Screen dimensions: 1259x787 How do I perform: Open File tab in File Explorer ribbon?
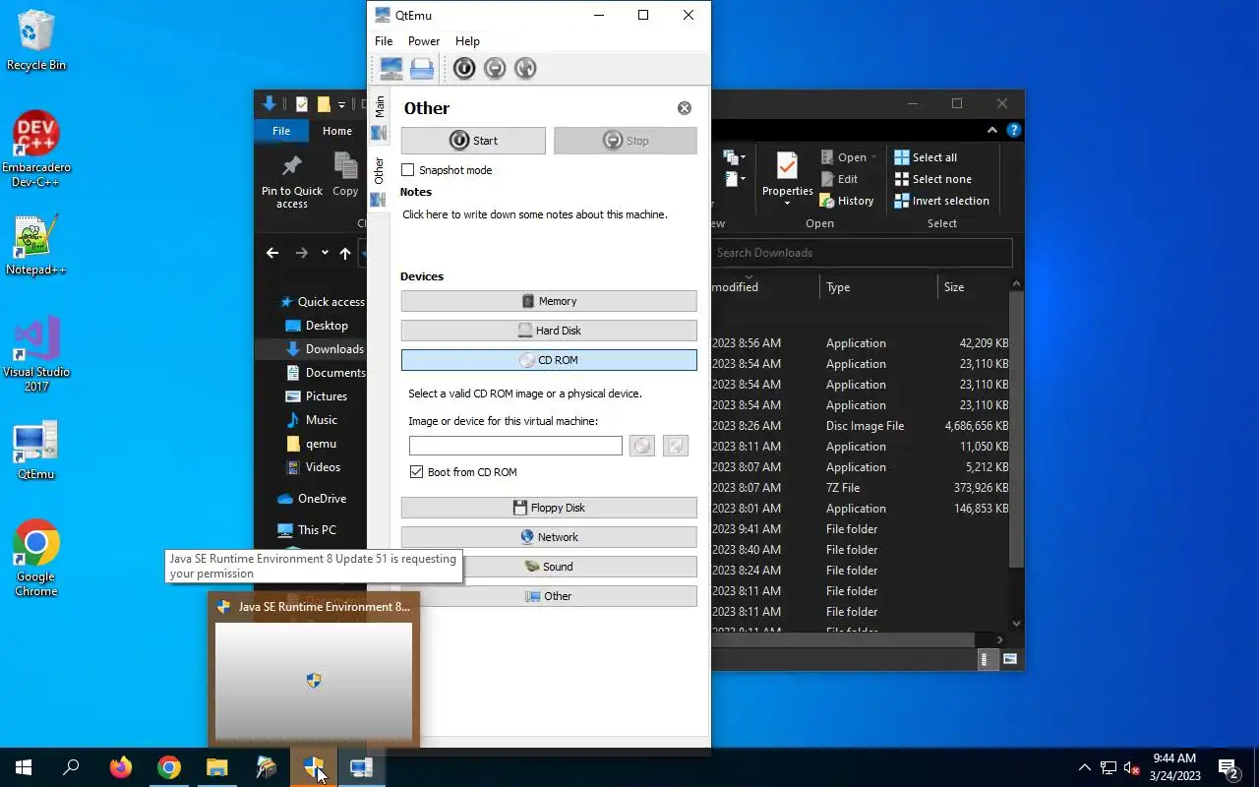click(x=281, y=131)
